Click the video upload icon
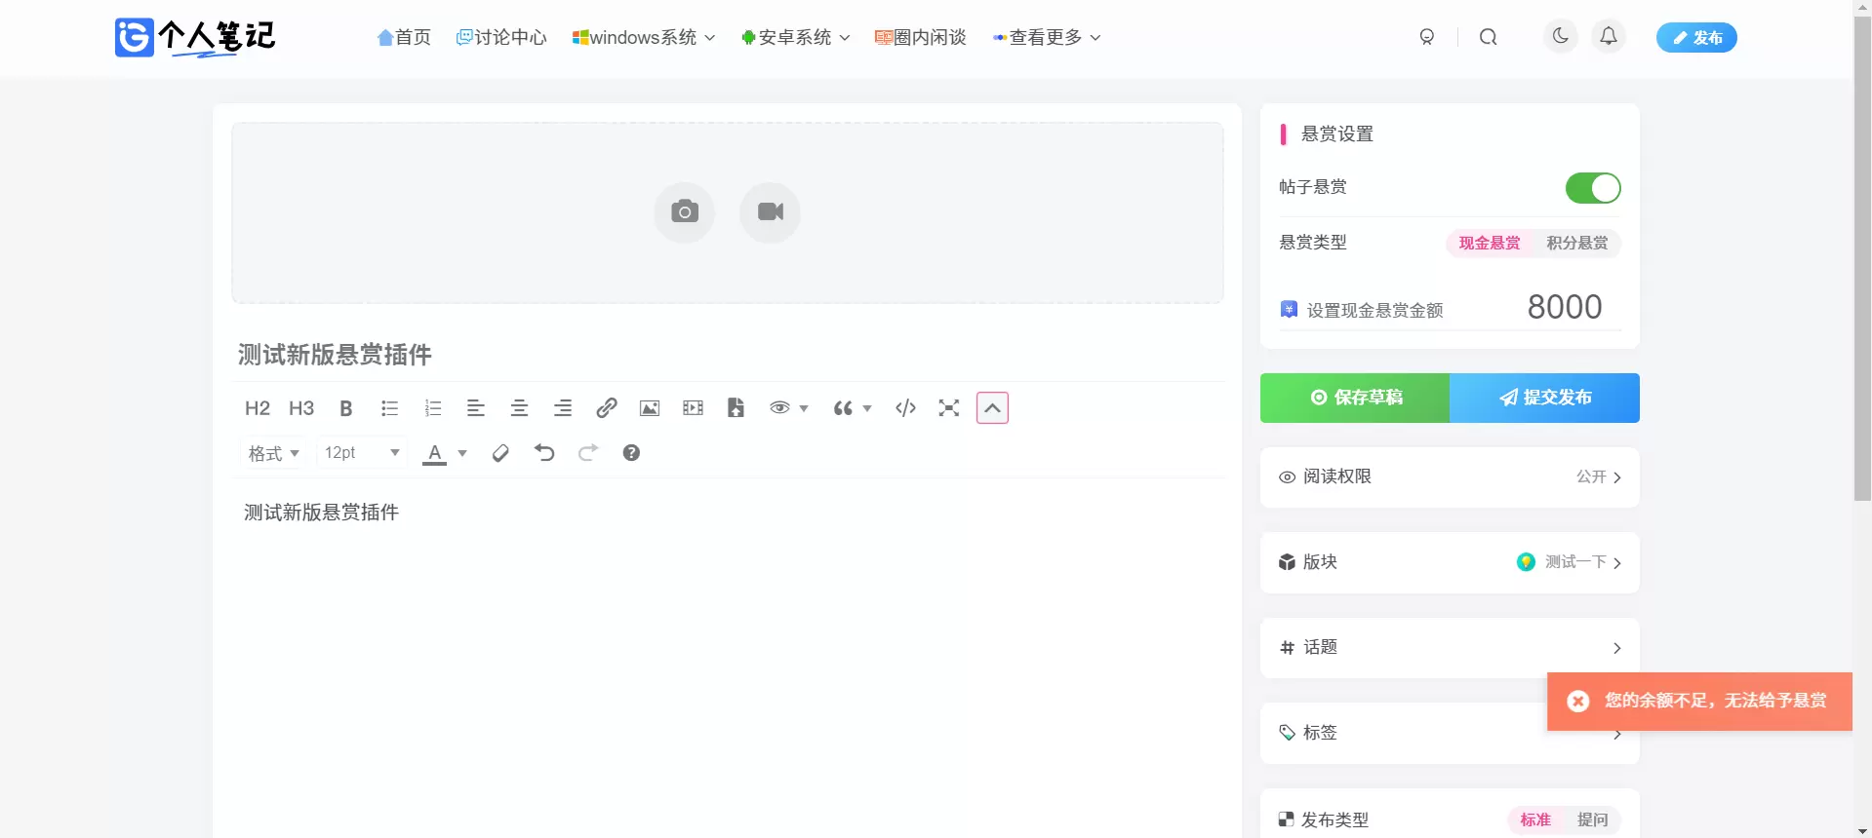The width and height of the screenshot is (1872, 838). click(770, 212)
